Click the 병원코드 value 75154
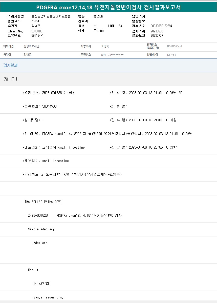The height and width of the screenshot is (303, 217). (x=35, y=21)
